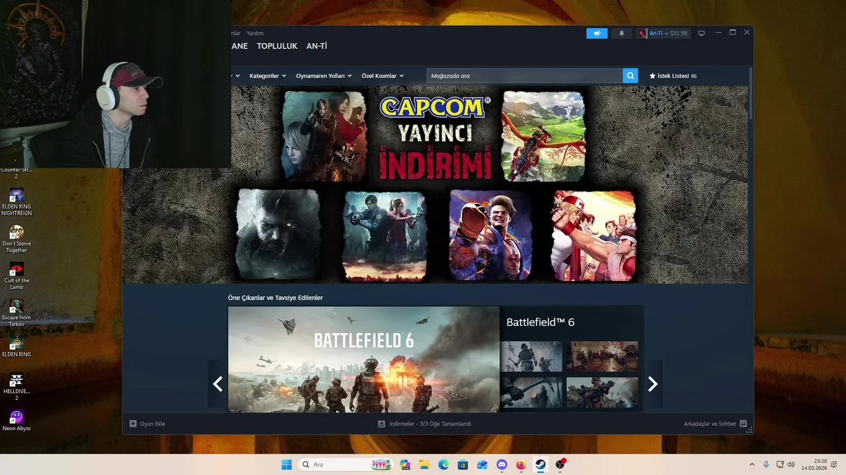Open Cult of the Lamb desktop shortcut
The width and height of the screenshot is (846, 475).
click(x=17, y=276)
